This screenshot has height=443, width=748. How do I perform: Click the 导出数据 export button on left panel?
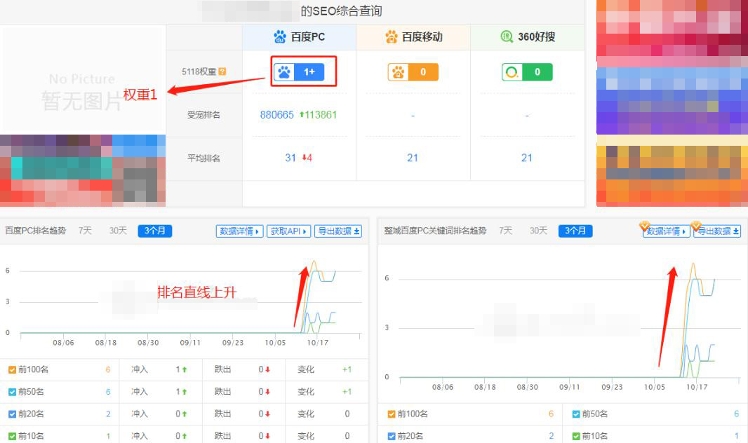tap(338, 230)
